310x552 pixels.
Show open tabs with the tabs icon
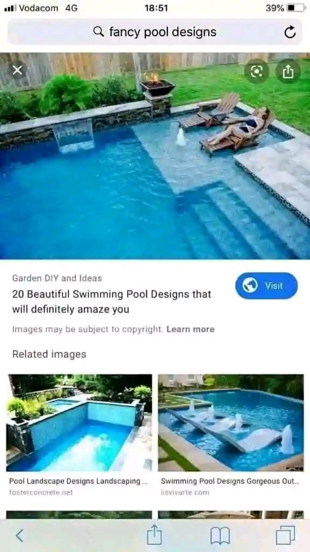point(285,535)
